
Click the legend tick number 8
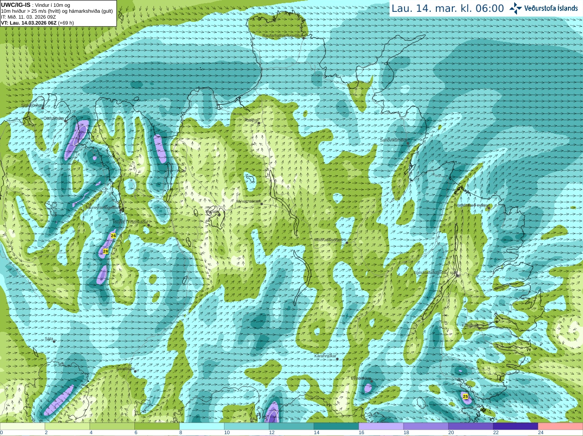pyautogui.click(x=181, y=433)
